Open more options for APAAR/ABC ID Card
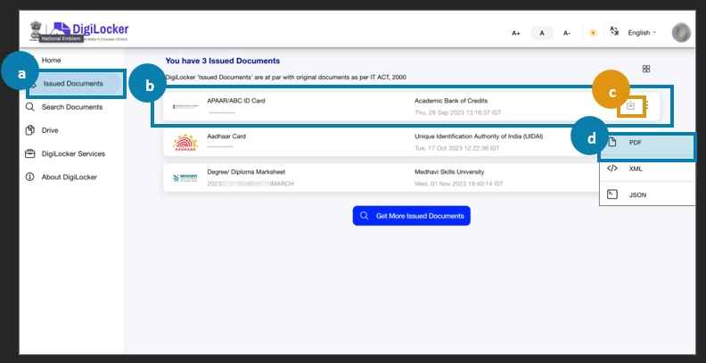The height and width of the screenshot is (363, 706). pos(646,106)
